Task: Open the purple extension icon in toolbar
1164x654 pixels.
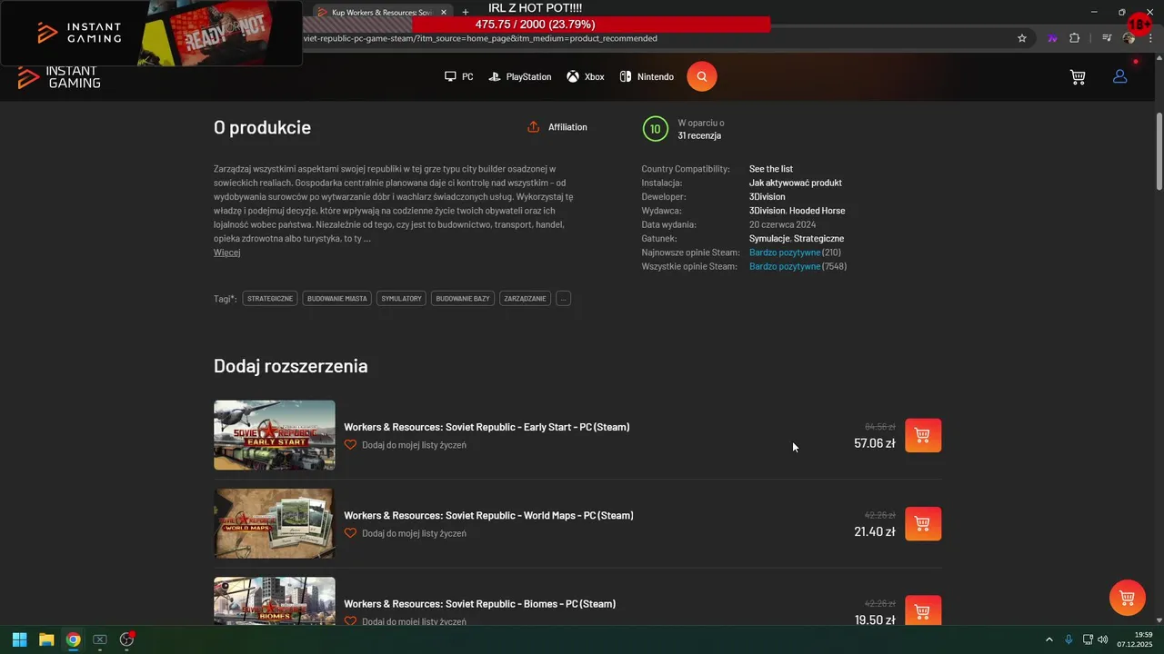Action: tap(1052, 38)
